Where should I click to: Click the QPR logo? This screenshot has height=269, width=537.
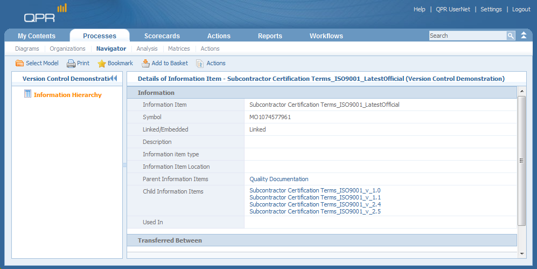tap(45, 13)
